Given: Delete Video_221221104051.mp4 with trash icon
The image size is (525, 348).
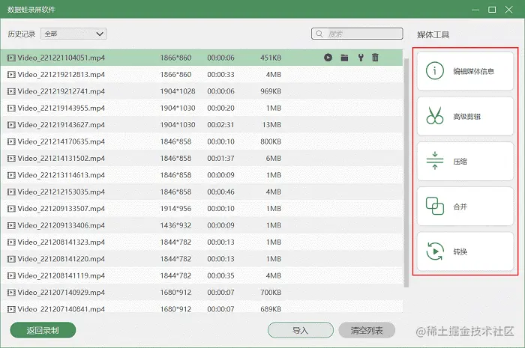Looking at the screenshot, I should tap(375, 58).
